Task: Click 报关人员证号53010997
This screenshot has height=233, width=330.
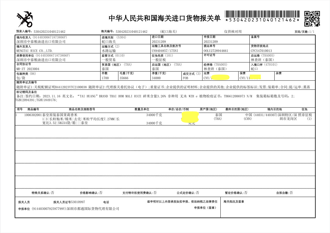Action: pos(69,202)
